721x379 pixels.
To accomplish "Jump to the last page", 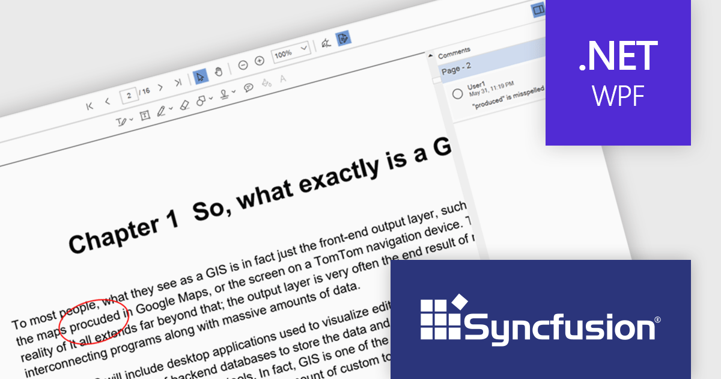I will (178, 83).
